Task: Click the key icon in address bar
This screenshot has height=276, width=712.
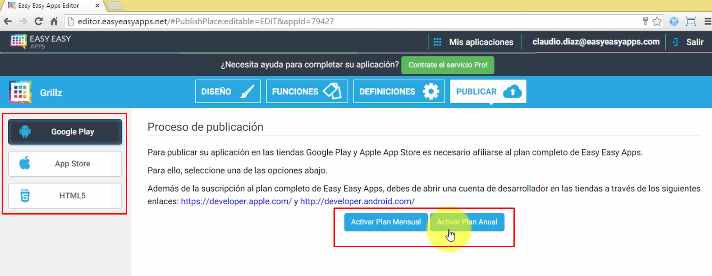Action: click(646, 21)
